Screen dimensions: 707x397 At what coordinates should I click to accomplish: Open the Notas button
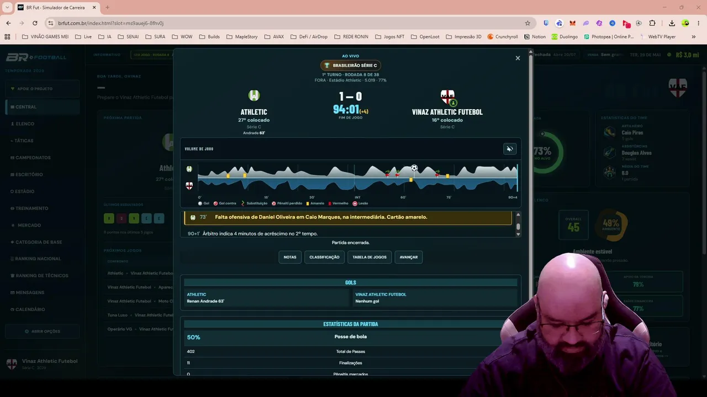[290, 257]
